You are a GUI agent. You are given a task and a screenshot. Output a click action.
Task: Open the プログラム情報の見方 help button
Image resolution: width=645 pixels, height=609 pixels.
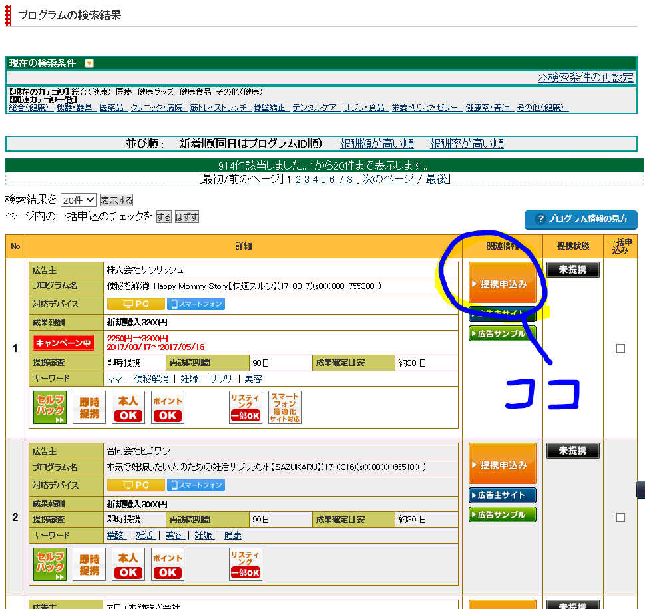tap(580, 220)
